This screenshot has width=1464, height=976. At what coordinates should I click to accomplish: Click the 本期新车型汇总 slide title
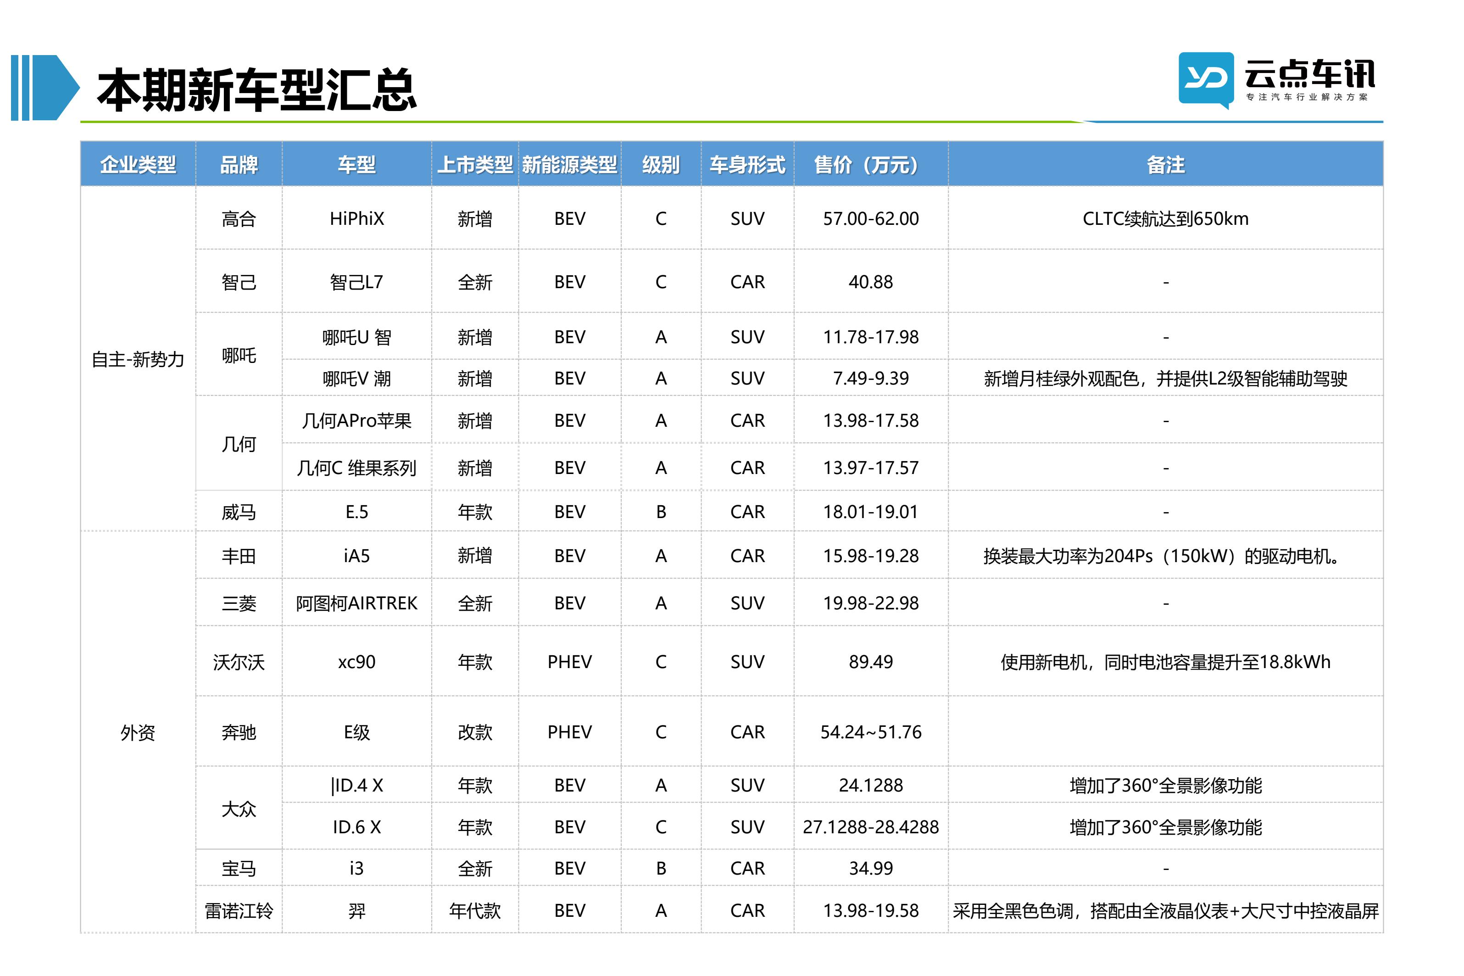click(x=256, y=90)
